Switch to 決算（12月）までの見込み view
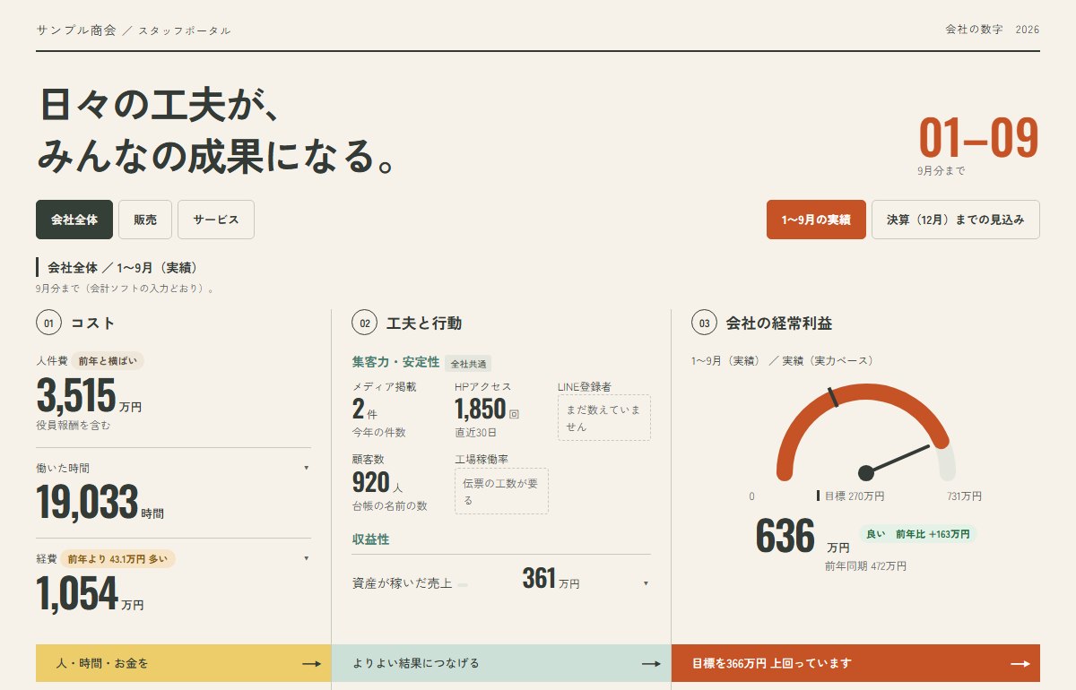This screenshot has width=1076, height=690. tap(956, 220)
